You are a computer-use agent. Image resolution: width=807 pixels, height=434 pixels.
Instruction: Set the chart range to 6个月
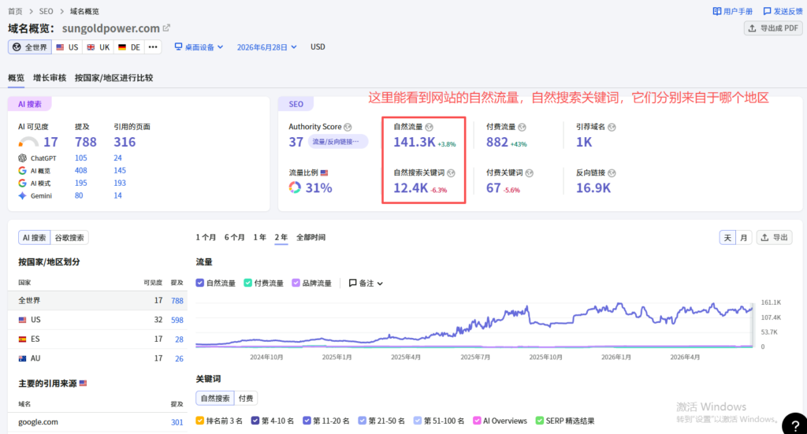pyautogui.click(x=234, y=237)
